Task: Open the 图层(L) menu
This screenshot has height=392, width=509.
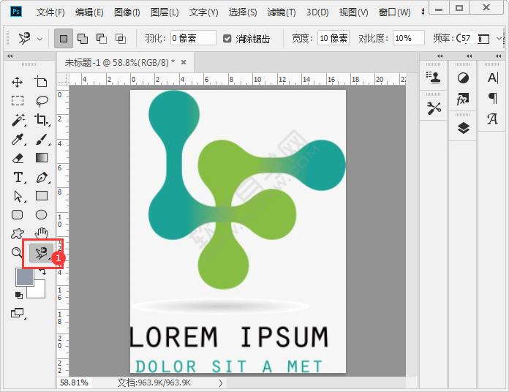Action: coord(165,12)
